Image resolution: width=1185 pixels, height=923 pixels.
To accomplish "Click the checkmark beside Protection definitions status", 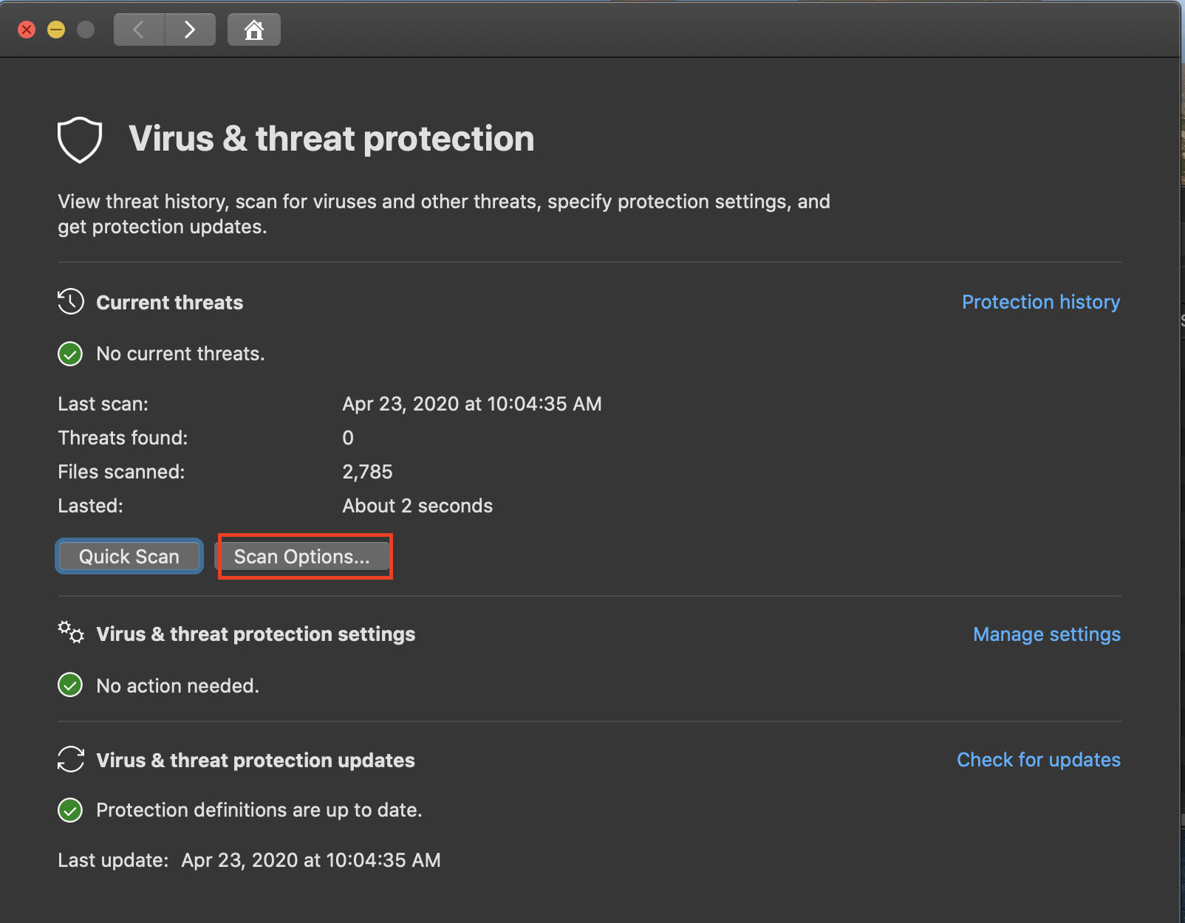I will (69, 810).
